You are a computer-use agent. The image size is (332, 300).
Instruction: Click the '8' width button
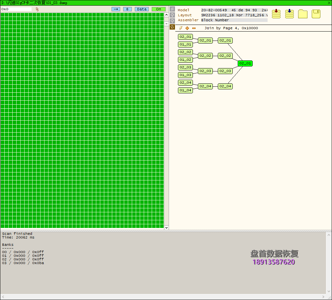click(127, 9)
